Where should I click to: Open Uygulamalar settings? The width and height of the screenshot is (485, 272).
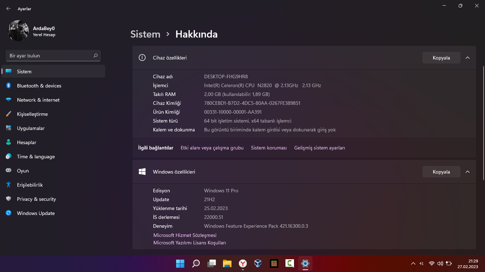(53, 128)
